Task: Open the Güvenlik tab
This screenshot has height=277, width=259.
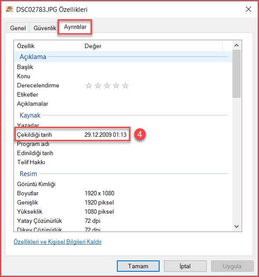Action: click(45, 28)
